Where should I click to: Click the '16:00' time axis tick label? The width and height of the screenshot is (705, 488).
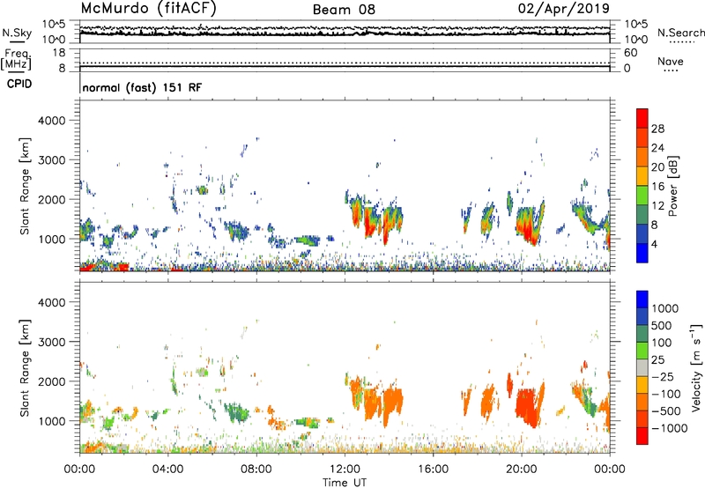[433, 470]
